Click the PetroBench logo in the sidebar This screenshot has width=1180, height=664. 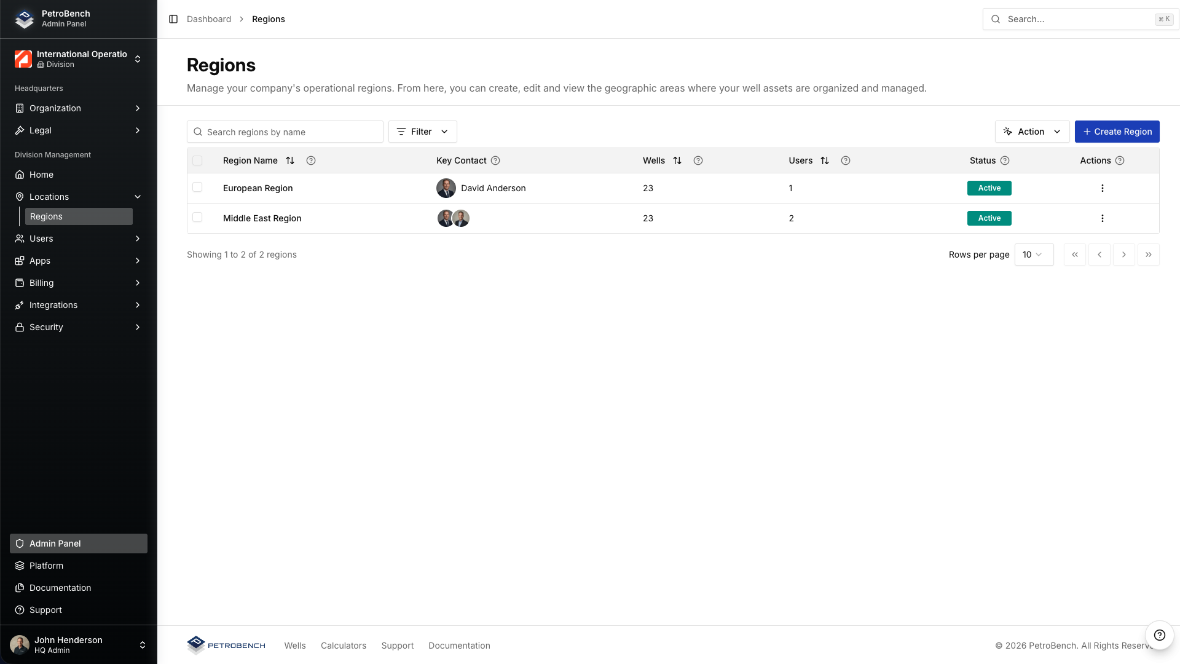(x=25, y=19)
